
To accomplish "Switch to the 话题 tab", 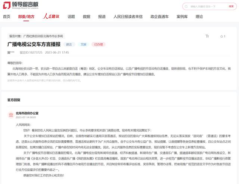I will point(71,17).
